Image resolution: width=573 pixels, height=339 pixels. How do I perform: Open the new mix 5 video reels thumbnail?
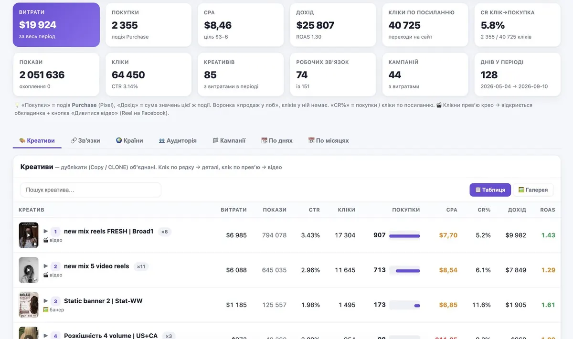29,270
